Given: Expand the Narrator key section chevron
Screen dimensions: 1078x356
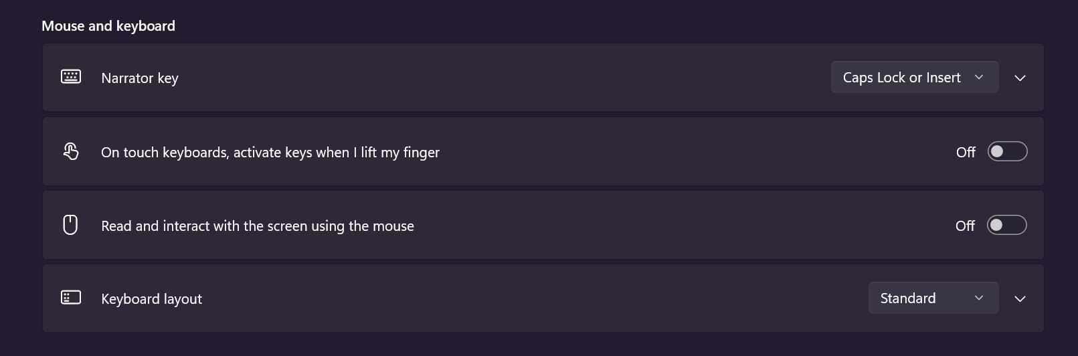Looking at the screenshot, I should point(1020,78).
